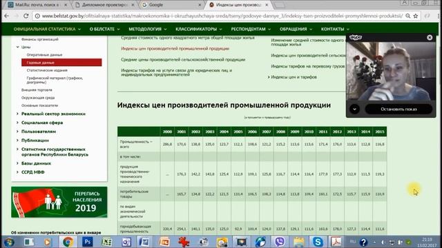Expand Публикации in sidebar
The image size is (442, 248).
(x=17, y=141)
